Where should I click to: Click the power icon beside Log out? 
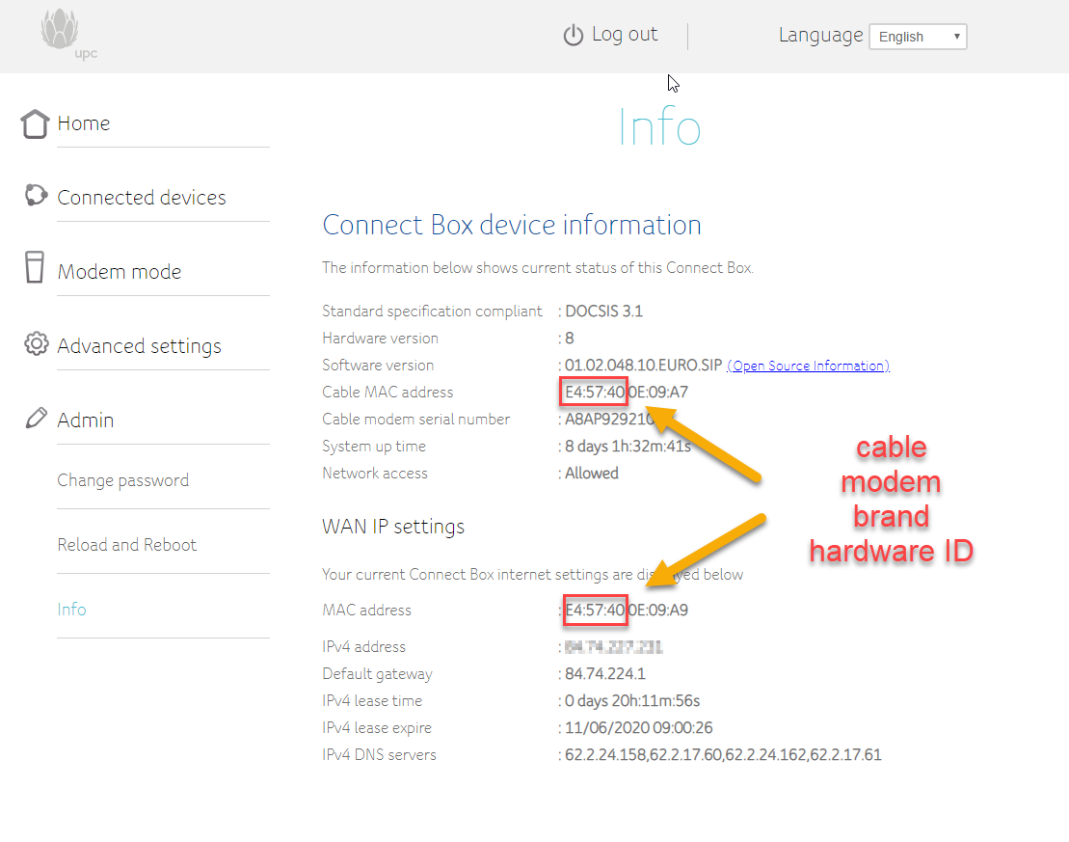pos(574,36)
